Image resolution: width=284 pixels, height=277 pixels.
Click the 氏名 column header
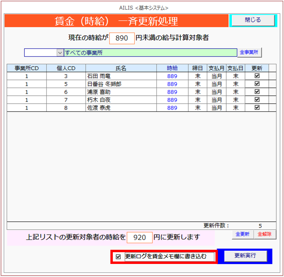point(121,68)
